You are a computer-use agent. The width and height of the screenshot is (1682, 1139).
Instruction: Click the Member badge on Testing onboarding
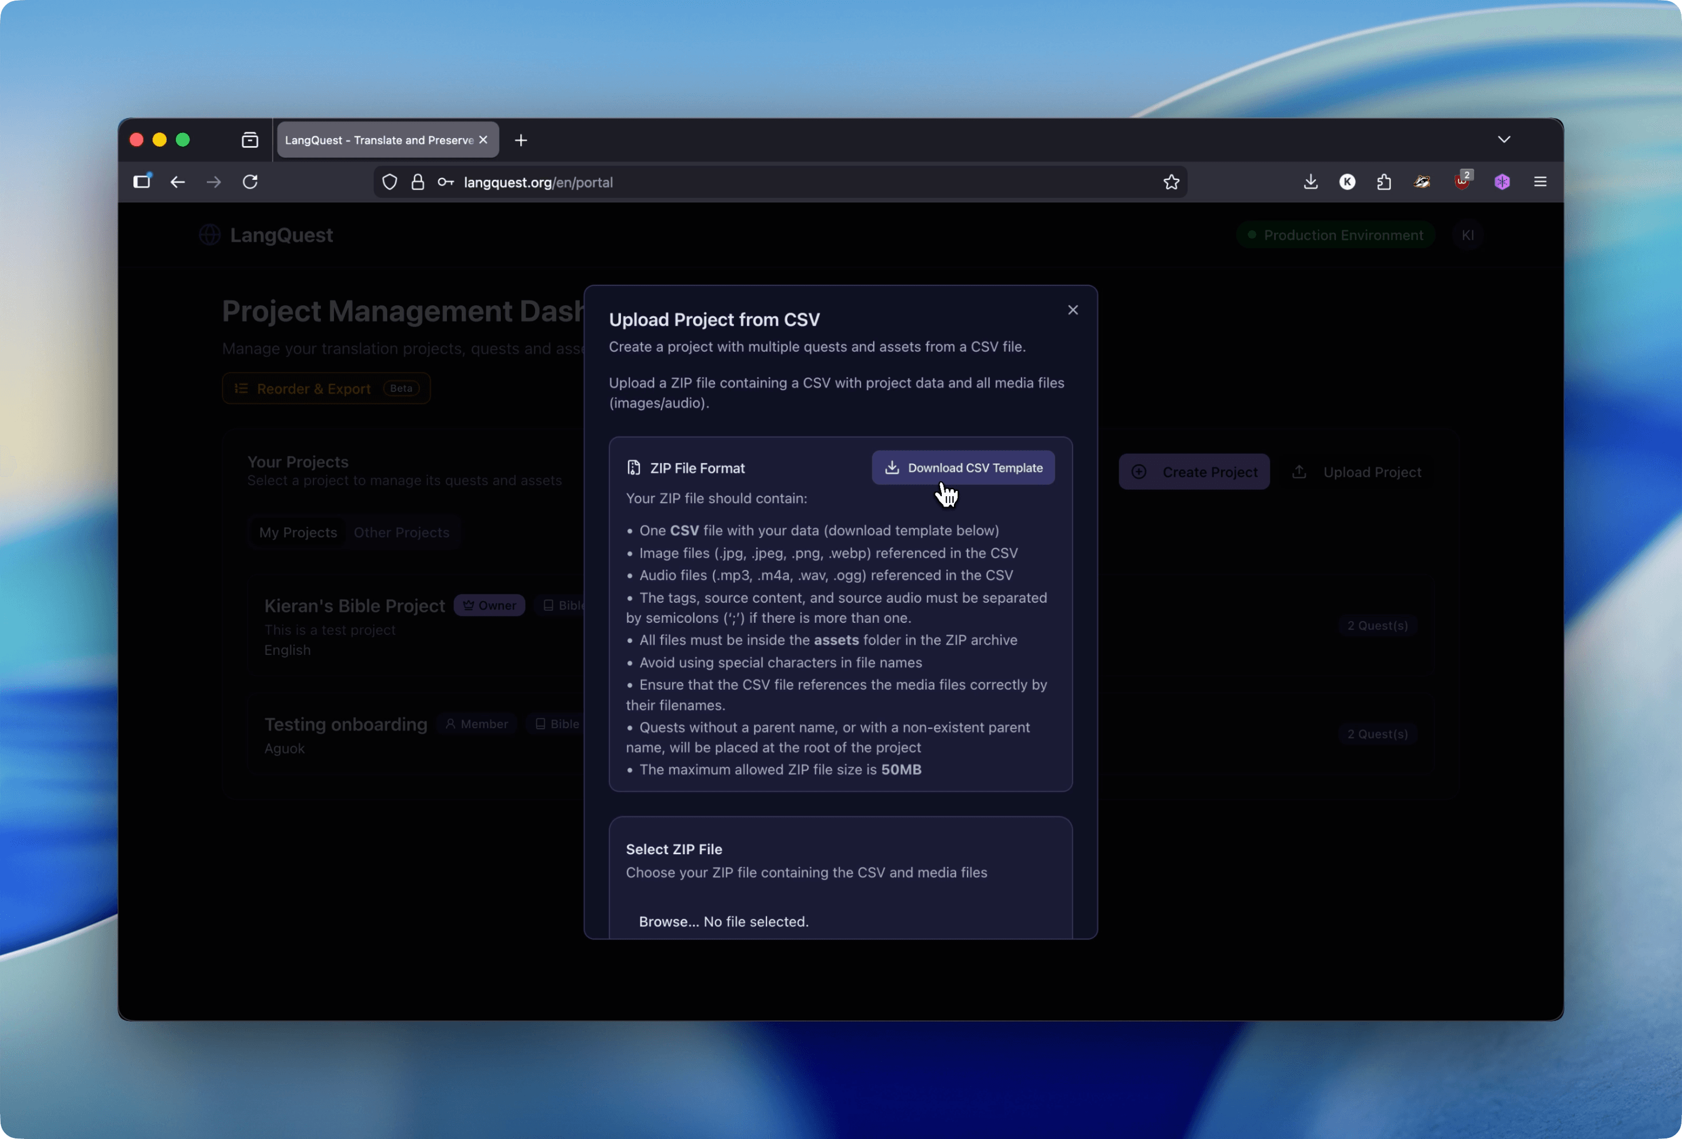coord(477,724)
